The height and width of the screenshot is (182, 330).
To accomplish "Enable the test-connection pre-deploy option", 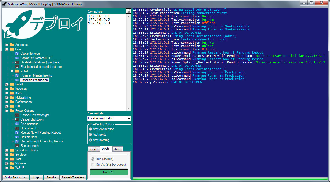I will click(90, 129).
